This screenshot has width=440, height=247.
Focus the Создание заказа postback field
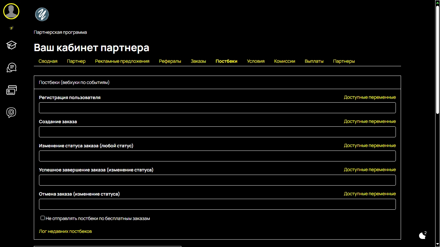tap(217, 132)
